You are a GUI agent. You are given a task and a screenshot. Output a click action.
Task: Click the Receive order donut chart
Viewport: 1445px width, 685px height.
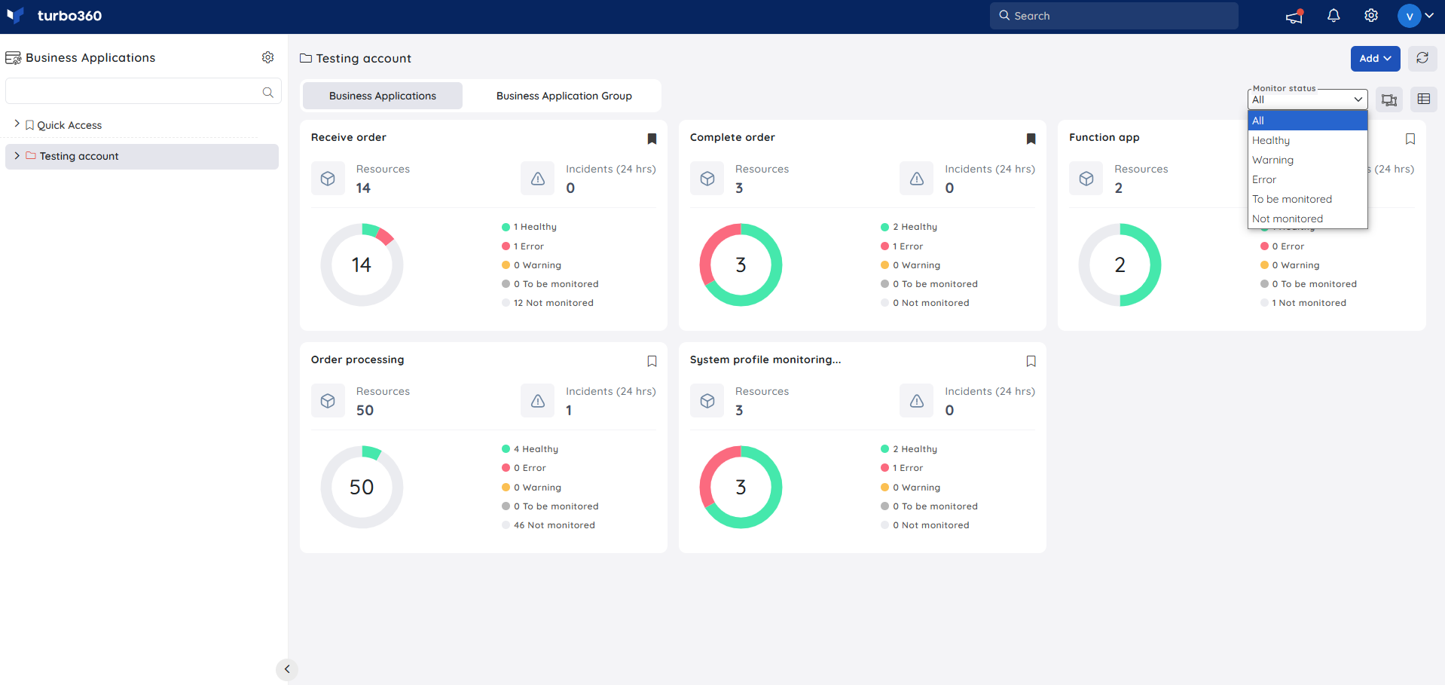pos(362,265)
